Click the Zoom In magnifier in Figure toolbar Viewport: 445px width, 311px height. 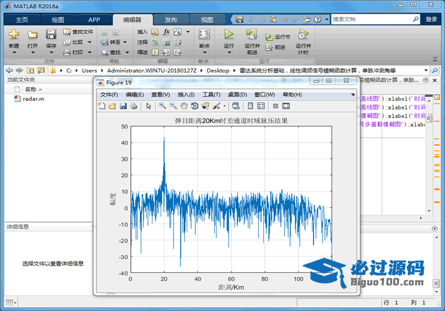click(x=162, y=106)
